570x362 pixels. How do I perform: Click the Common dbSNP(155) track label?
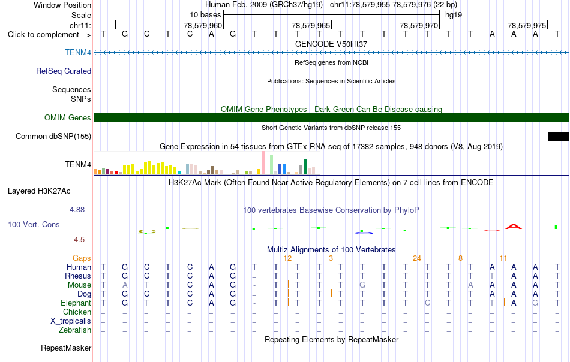(53, 136)
